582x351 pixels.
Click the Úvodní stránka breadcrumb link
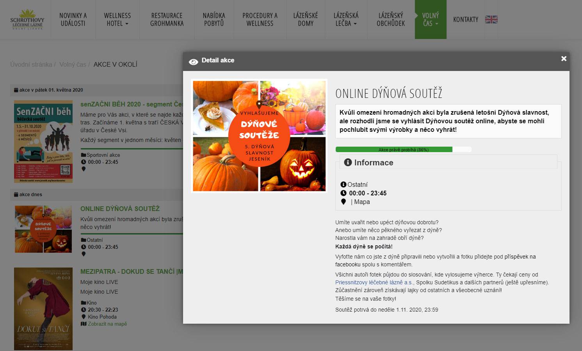pos(31,64)
